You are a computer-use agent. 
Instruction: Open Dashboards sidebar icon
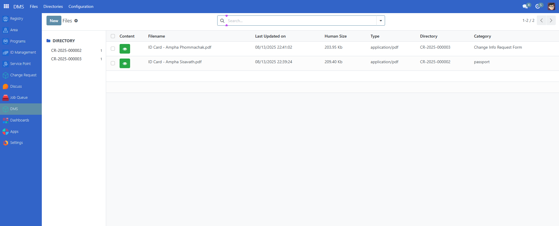pyautogui.click(x=5, y=120)
